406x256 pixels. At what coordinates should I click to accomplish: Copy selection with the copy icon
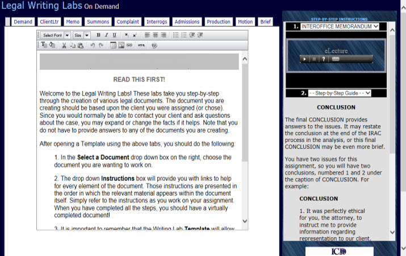click(x=73, y=46)
